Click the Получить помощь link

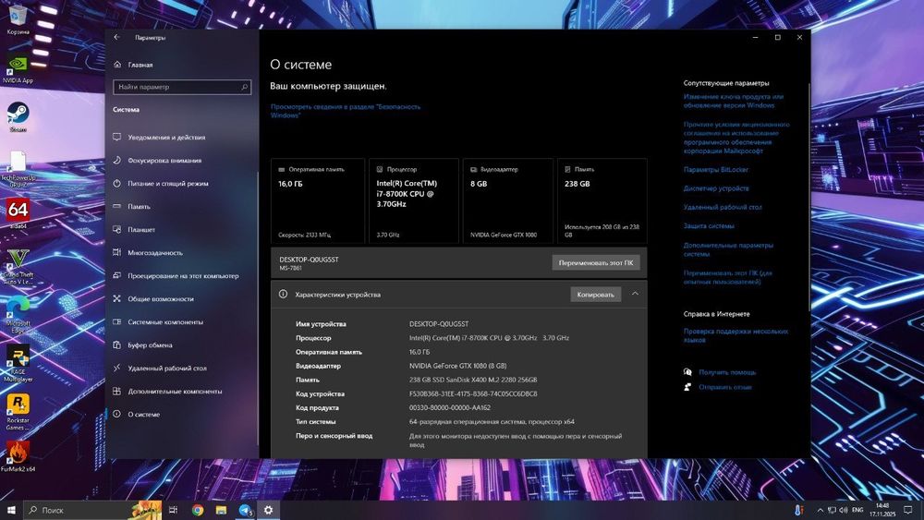[x=727, y=372]
